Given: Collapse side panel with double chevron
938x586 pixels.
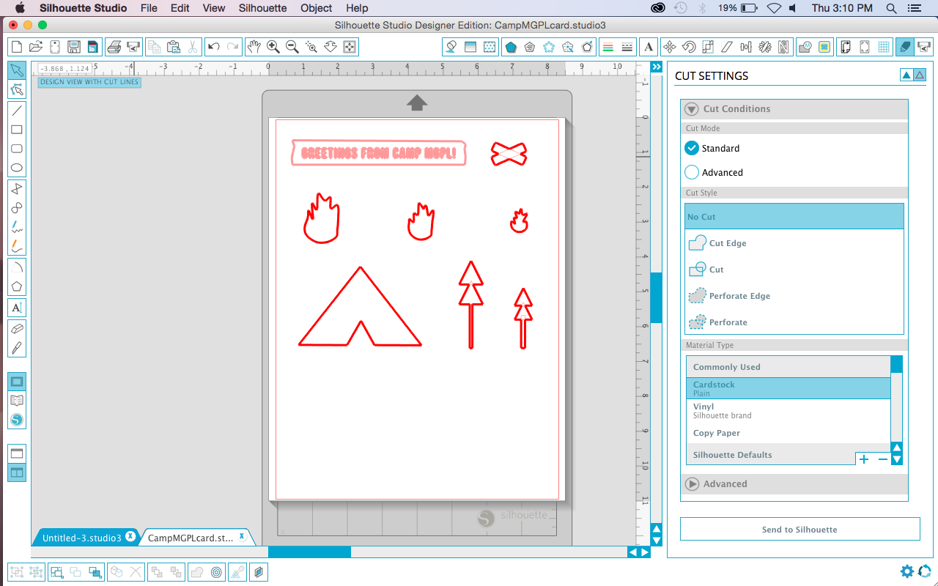Looking at the screenshot, I should (x=657, y=67).
